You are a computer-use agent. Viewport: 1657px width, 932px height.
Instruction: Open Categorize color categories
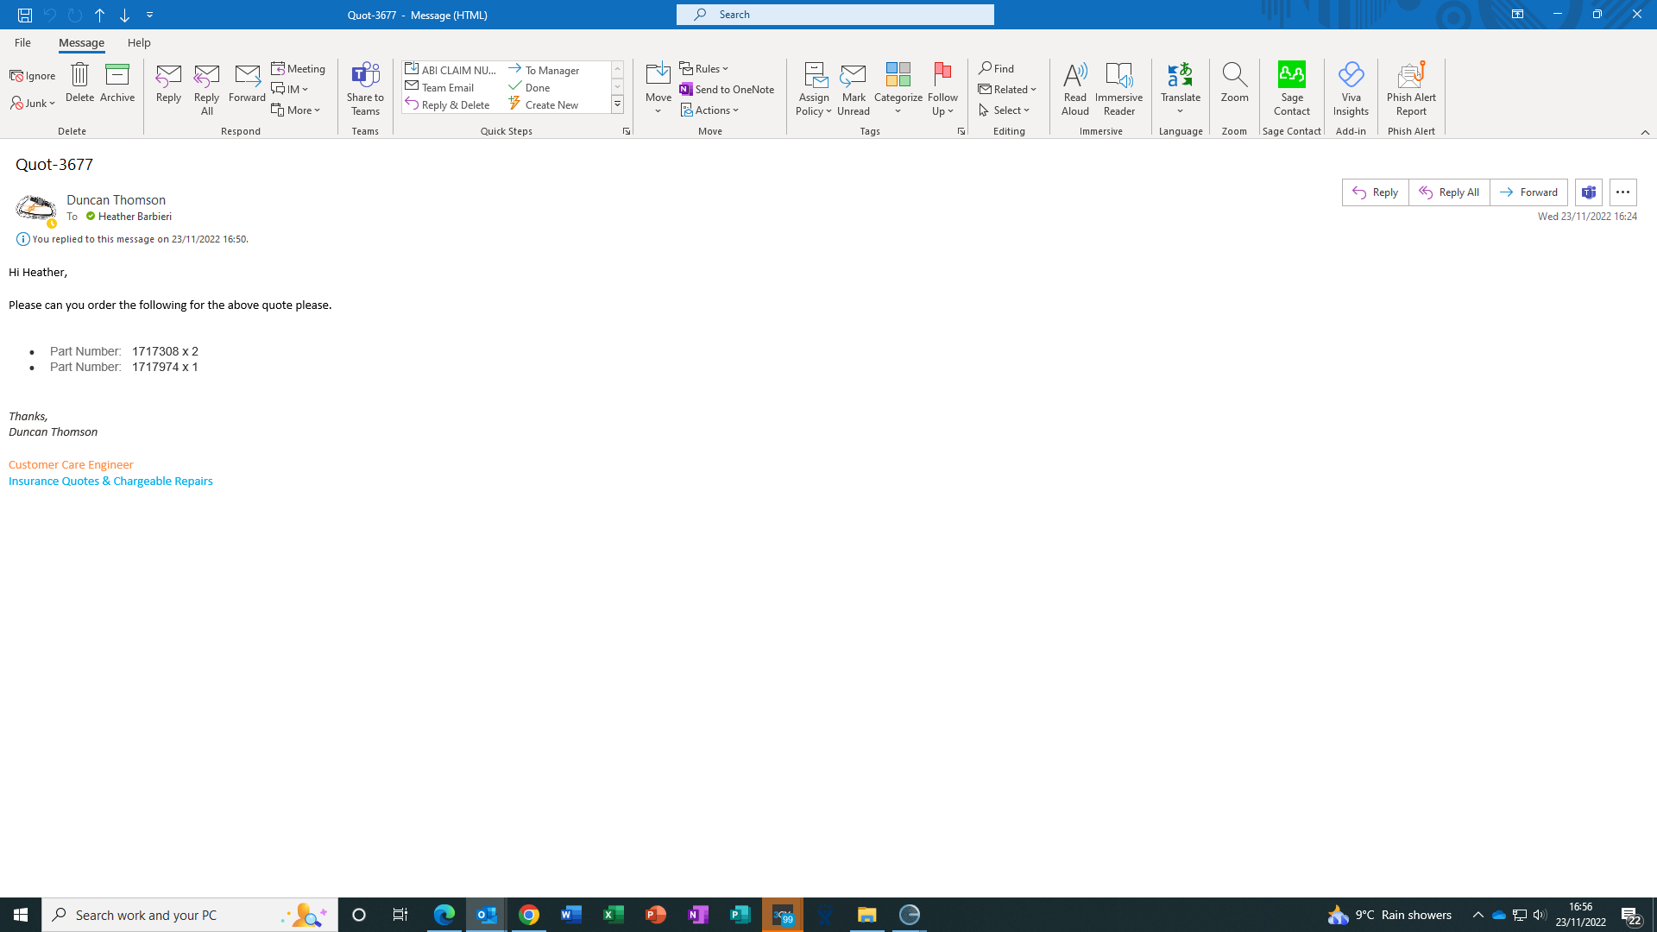click(898, 76)
